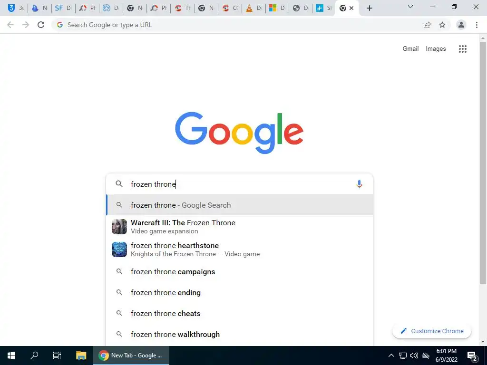Click Customize Chrome button
Image resolution: width=487 pixels, height=365 pixels.
(432, 331)
